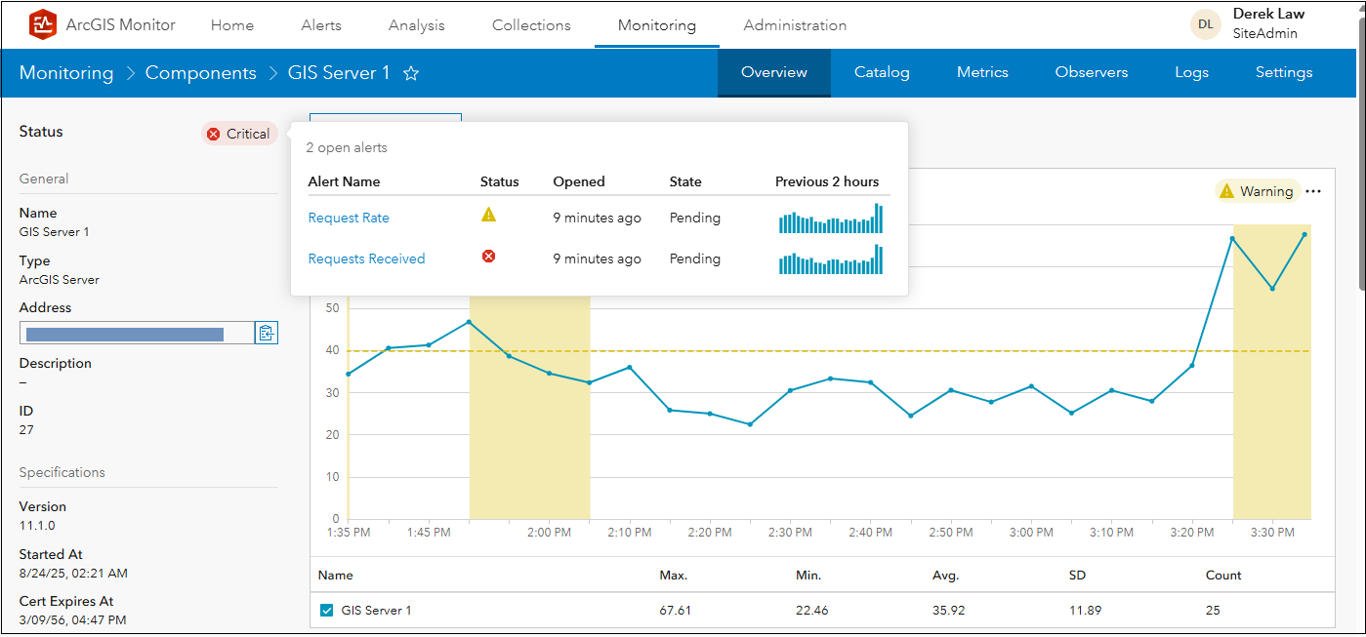Switch to the Metrics tab
Viewport: 1366px width, 637px height.
982,72
